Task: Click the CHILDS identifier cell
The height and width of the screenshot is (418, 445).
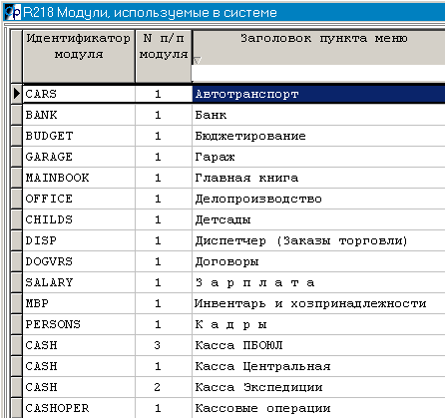Action: click(79, 219)
